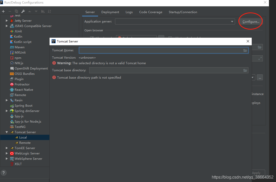Screen dimensions: 276x182
Task: Click the MXUnit icon
Action: coord(12,53)
